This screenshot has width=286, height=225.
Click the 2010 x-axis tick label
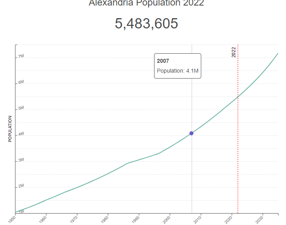coord(198,219)
